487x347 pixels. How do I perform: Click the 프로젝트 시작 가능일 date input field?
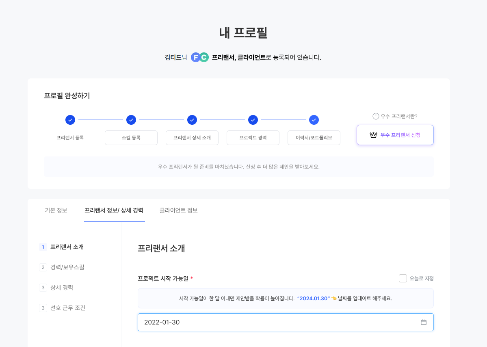point(276,322)
